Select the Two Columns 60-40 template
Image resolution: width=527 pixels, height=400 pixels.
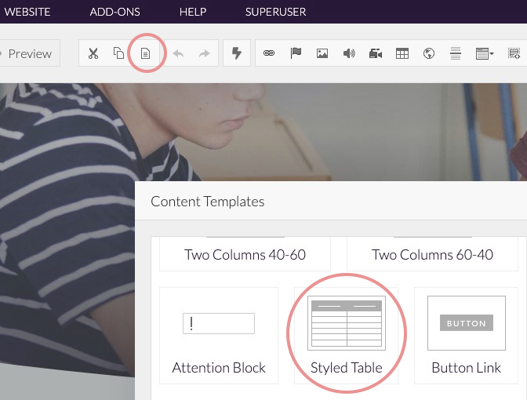coord(432,254)
